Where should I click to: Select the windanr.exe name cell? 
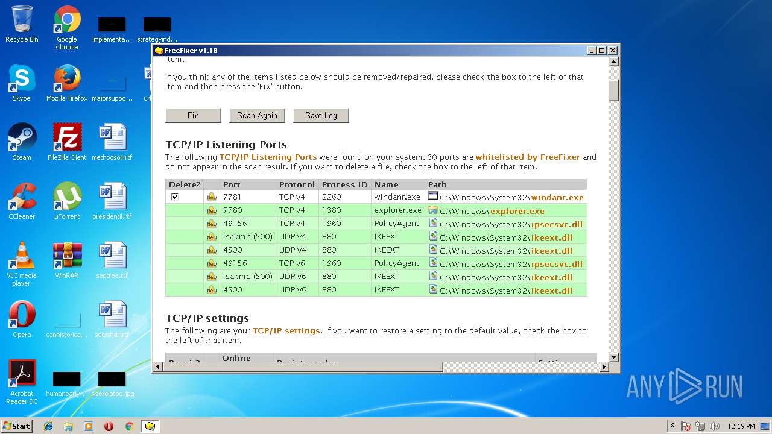pyautogui.click(x=397, y=197)
